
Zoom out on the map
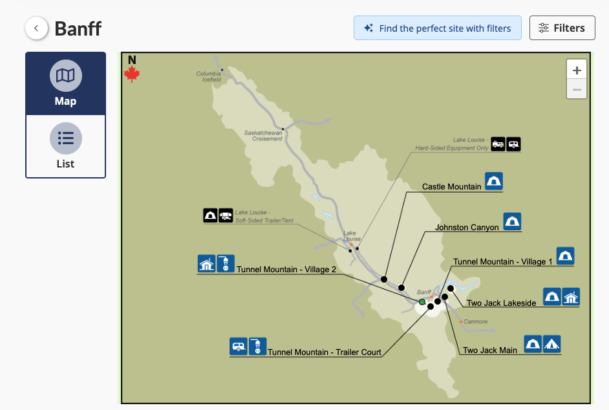point(577,89)
